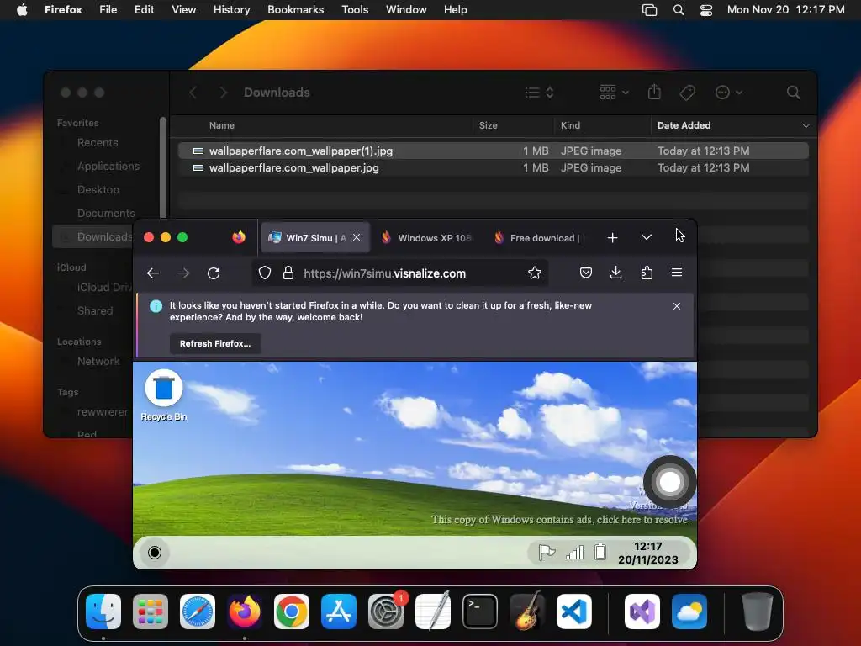Click the battery tray icon
Viewport: 861px width, 646px height.
click(x=600, y=552)
